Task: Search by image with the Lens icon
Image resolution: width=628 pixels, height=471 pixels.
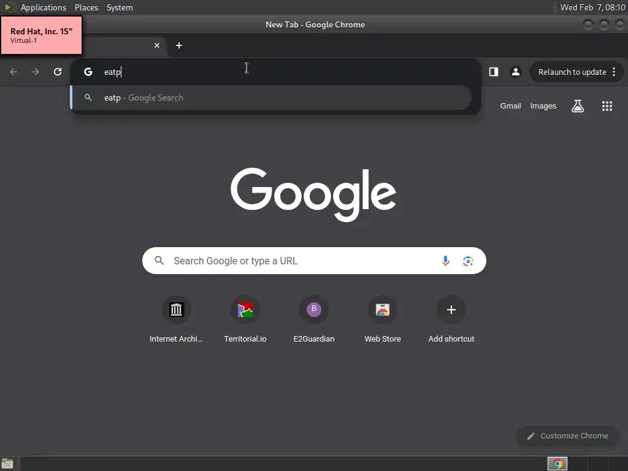Action: [x=468, y=261]
